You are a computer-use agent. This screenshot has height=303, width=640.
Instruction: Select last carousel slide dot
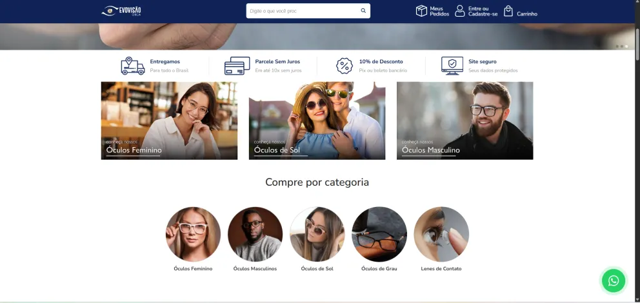(x=626, y=46)
